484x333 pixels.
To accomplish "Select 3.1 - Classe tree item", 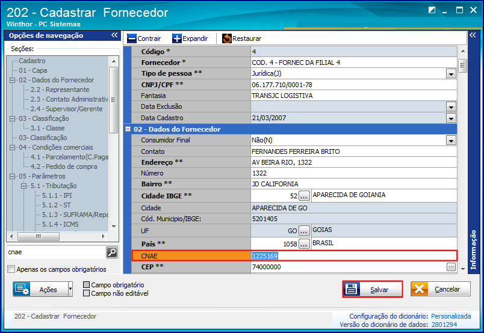I will click(x=48, y=128).
